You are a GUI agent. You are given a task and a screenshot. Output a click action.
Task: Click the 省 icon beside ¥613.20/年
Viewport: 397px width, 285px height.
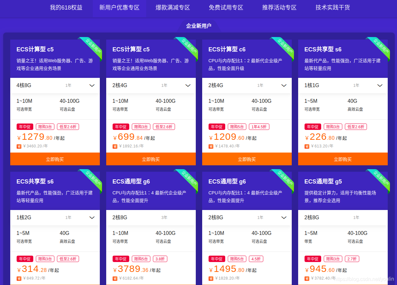pyautogui.click(x=307, y=146)
